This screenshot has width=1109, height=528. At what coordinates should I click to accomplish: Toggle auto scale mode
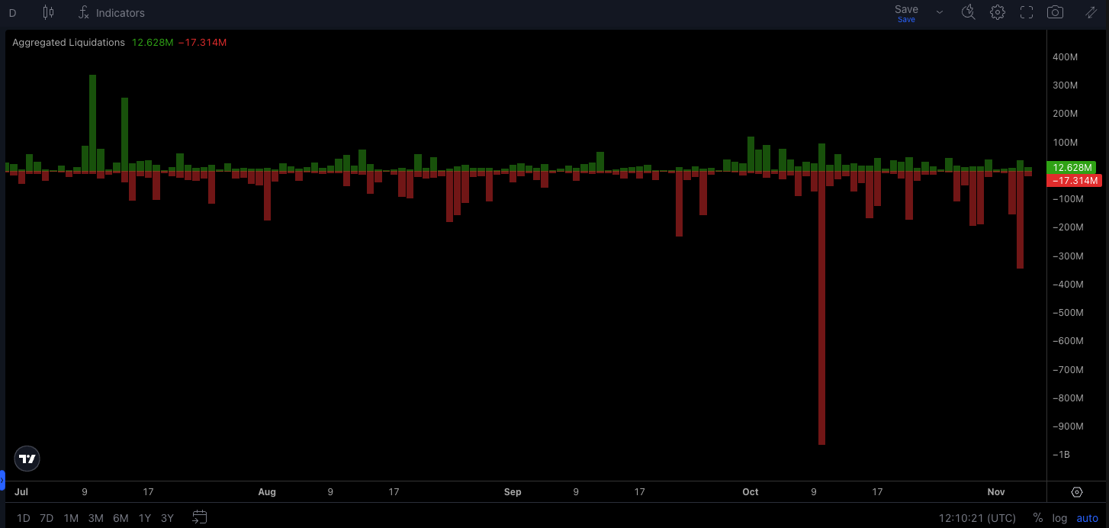pyautogui.click(x=1087, y=518)
